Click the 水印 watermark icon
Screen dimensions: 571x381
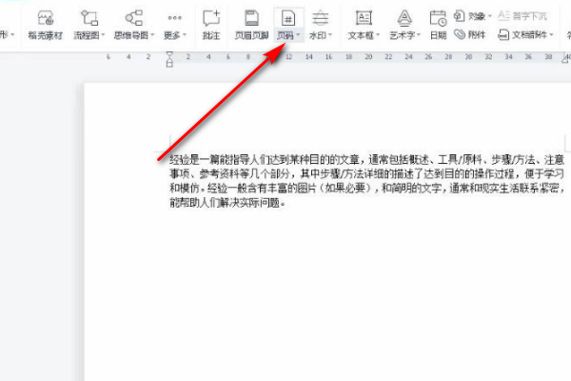pos(321,18)
